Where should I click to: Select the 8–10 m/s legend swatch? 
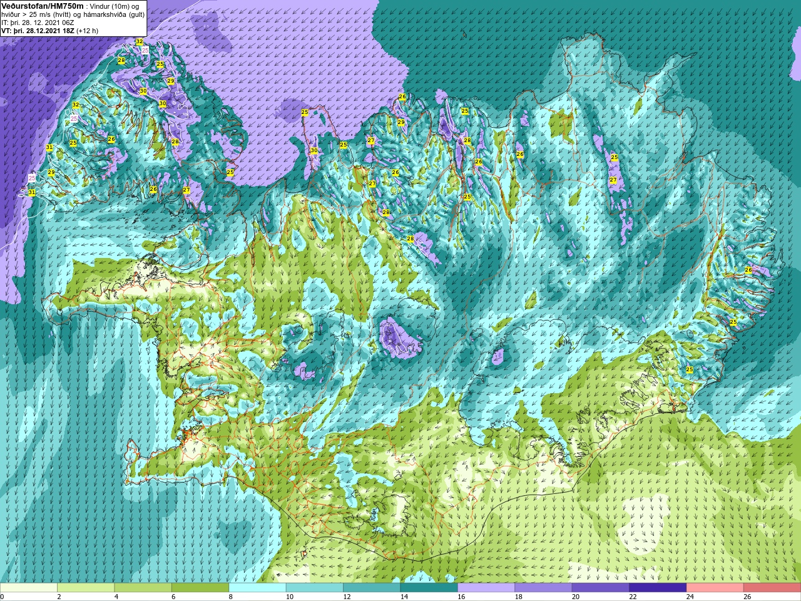[258, 588]
